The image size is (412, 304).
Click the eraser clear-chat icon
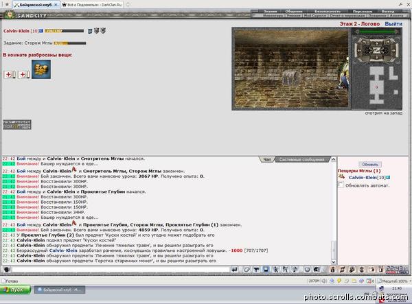(247, 270)
